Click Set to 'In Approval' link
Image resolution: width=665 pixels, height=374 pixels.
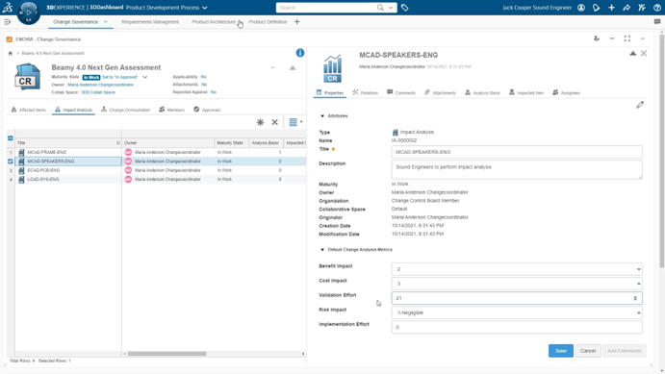coord(120,77)
